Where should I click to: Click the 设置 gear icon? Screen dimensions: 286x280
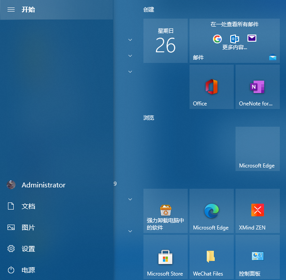coord(11,249)
